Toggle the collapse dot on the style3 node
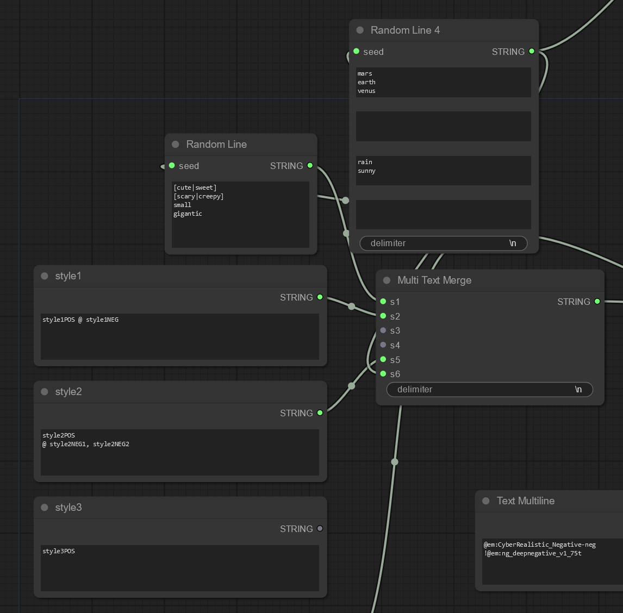623x613 pixels. (45, 508)
